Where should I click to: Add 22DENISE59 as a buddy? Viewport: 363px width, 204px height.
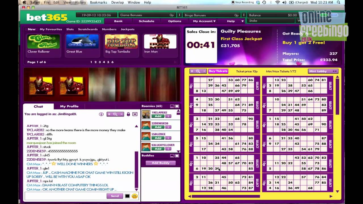(x=158, y=127)
